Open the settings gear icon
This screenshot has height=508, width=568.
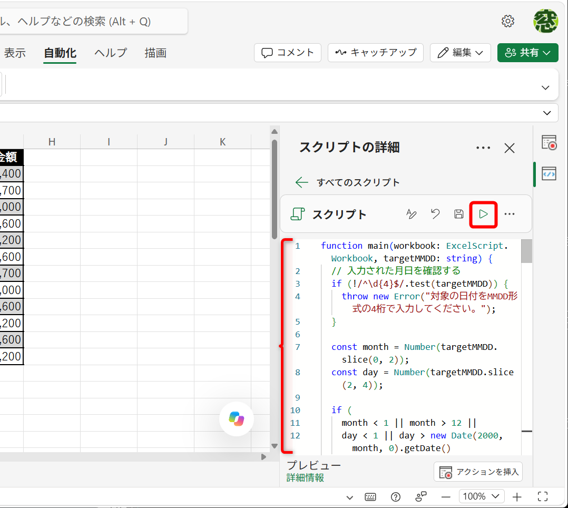coord(508,21)
